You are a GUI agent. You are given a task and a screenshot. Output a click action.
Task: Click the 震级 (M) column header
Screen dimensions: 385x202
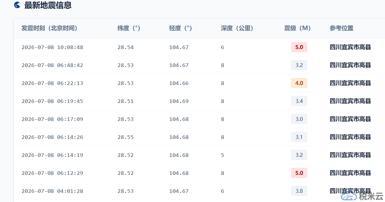(297, 28)
